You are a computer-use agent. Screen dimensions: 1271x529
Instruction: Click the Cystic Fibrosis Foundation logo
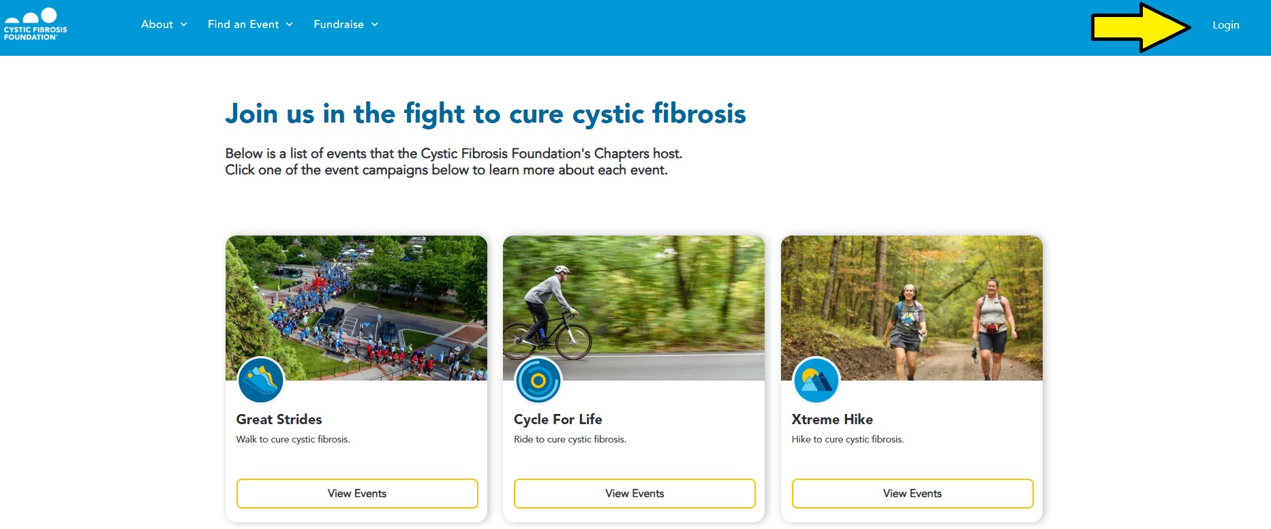(35, 25)
